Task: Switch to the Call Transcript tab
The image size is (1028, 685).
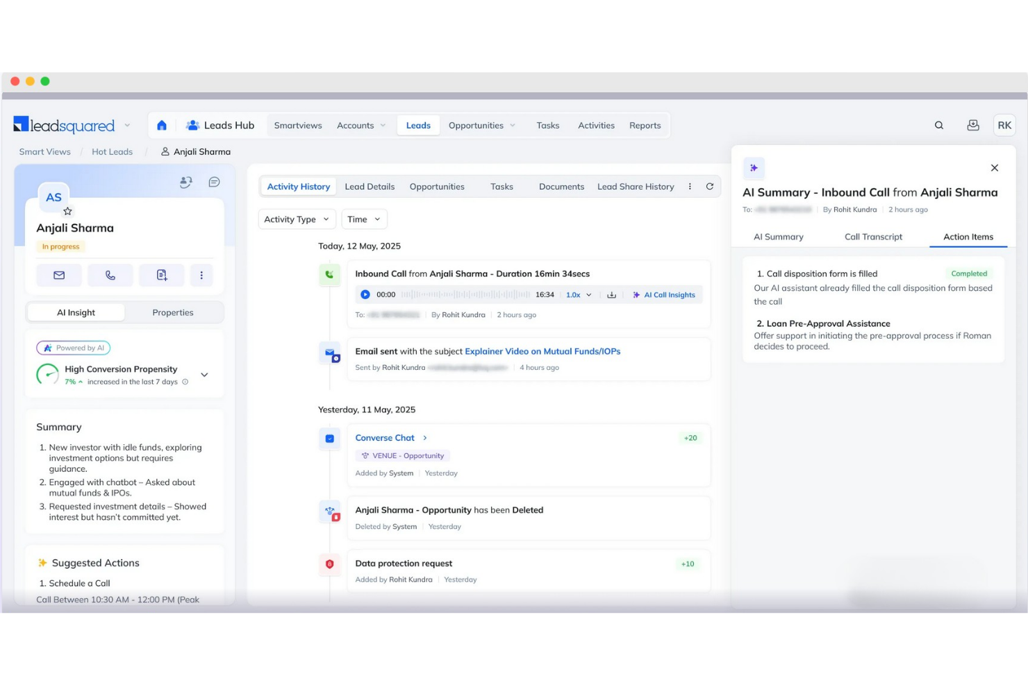Action: pyautogui.click(x=873, y=237)
